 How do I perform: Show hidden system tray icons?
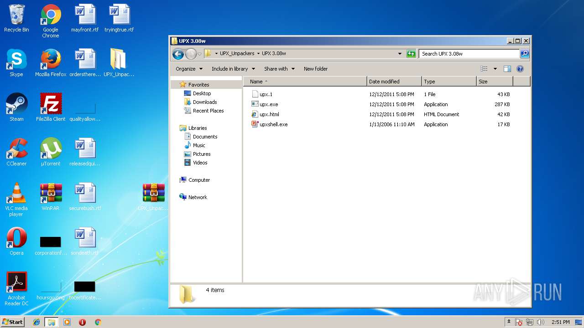click(509, 322)
